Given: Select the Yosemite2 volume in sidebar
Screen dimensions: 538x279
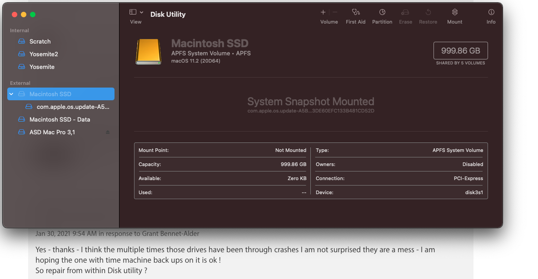Looking at the screenshot, I should coord(61,54).
